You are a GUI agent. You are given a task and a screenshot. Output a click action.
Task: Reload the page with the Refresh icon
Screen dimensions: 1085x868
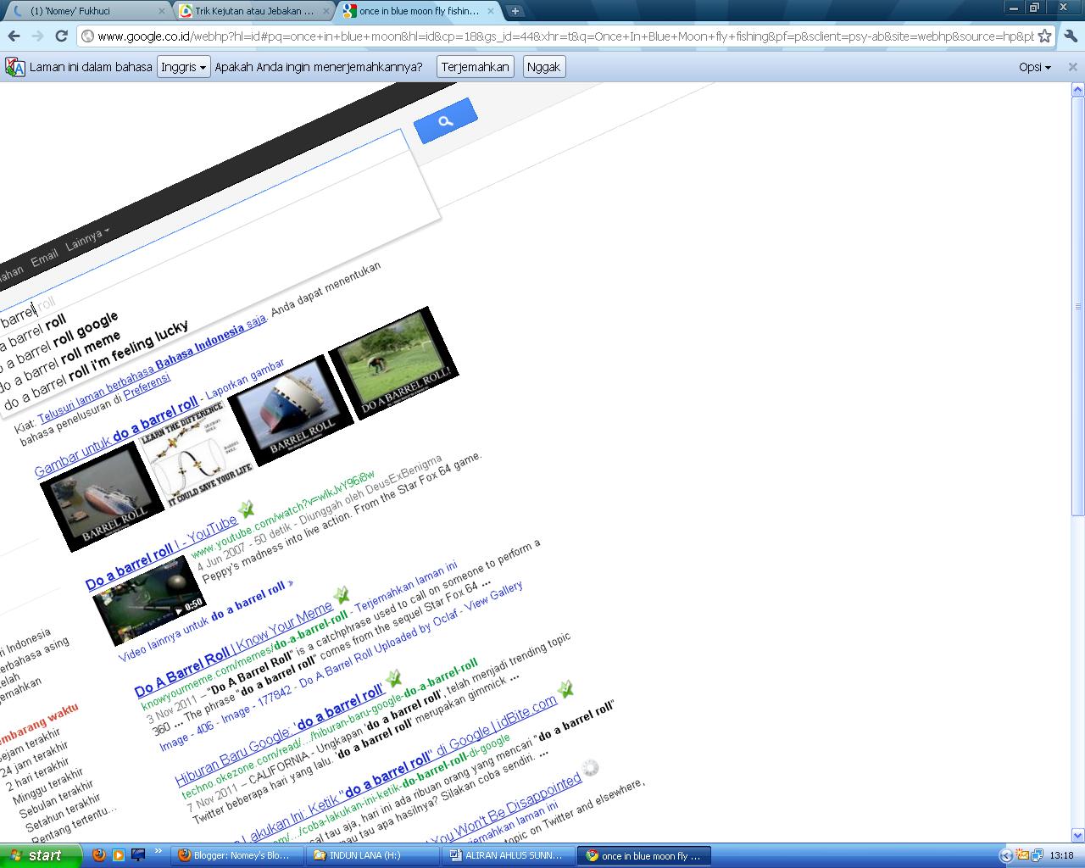tap(61, 36)
